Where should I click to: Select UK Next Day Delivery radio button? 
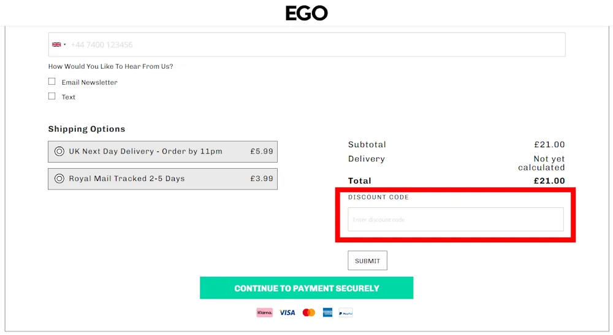coord(59,152)
